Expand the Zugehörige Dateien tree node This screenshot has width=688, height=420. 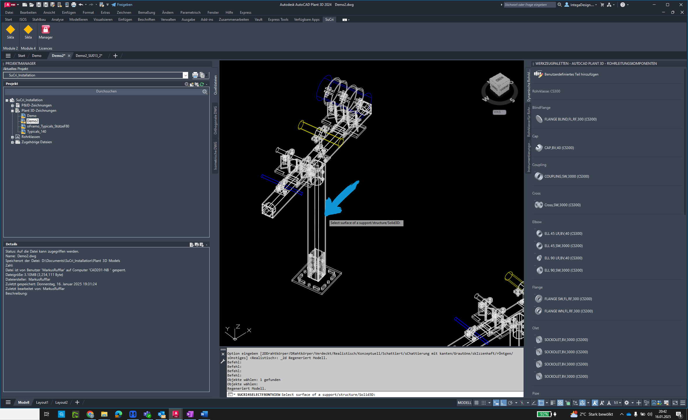click(x=13, y=142)
